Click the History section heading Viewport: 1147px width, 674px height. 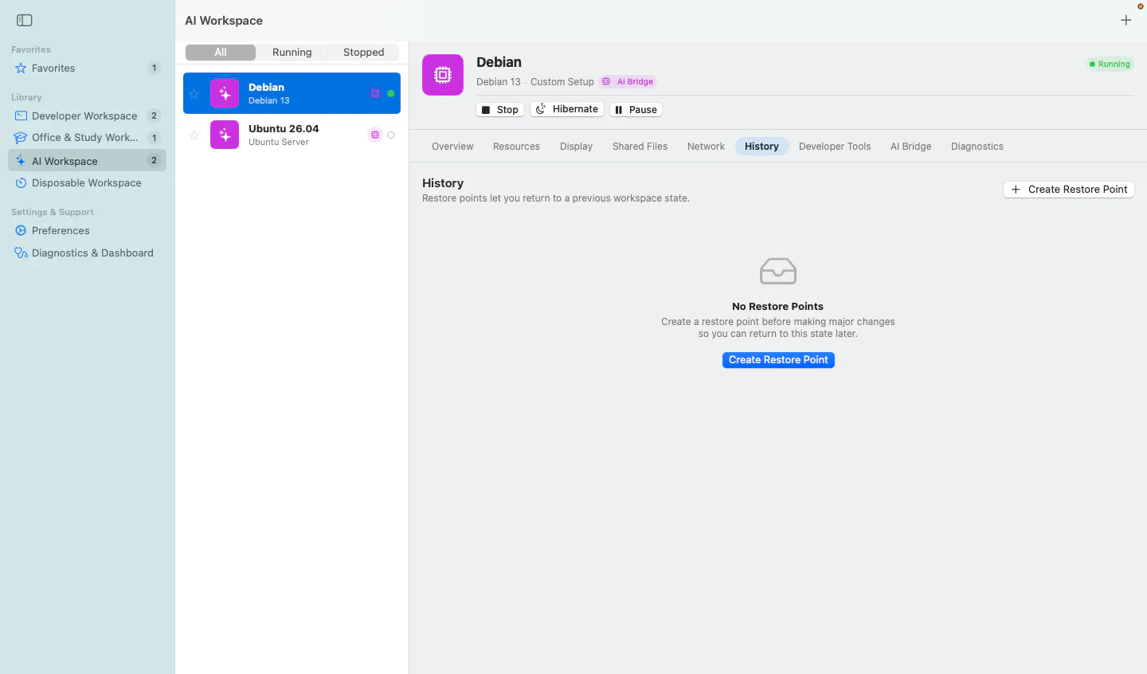point(443,183)
